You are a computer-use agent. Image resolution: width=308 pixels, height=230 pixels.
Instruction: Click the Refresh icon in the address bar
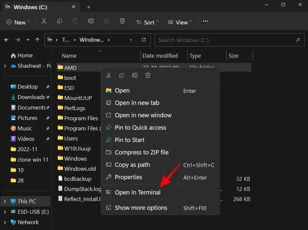[143, 40]
